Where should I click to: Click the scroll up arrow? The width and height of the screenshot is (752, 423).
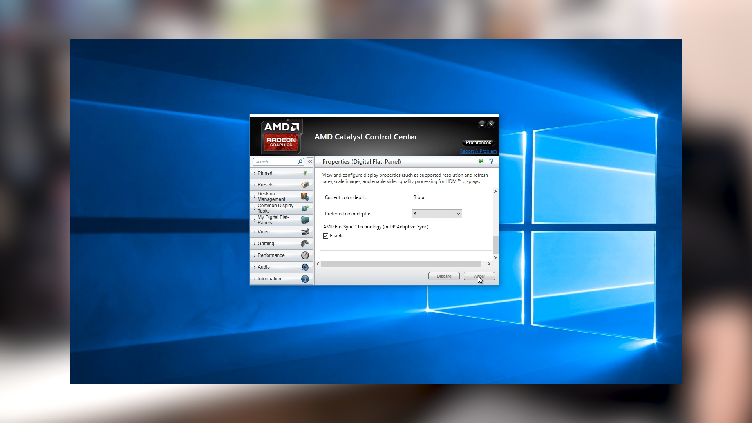tap(495, 192)
